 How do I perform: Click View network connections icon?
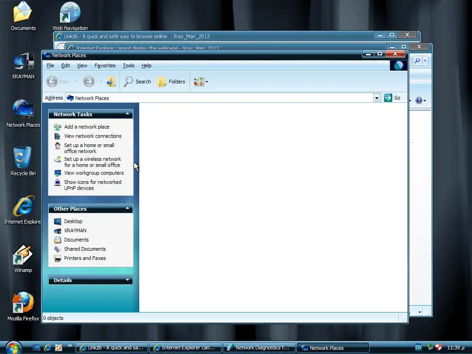click(58, 136)
